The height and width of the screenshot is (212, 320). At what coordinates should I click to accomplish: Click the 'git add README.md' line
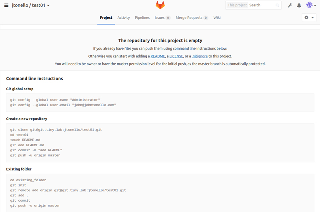[27, 145]
